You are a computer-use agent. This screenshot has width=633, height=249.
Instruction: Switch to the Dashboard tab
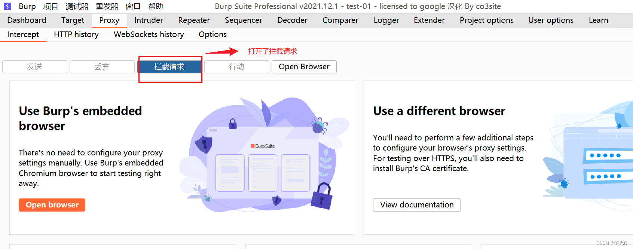[27, 20]
